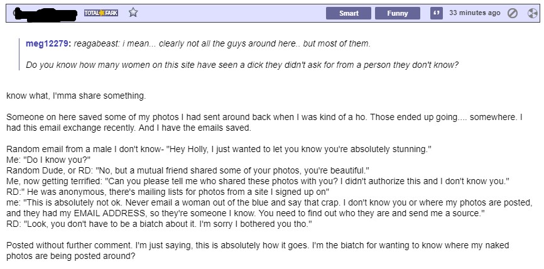
Task: Vote this comment as Smart
Action: tap(349, 13)
